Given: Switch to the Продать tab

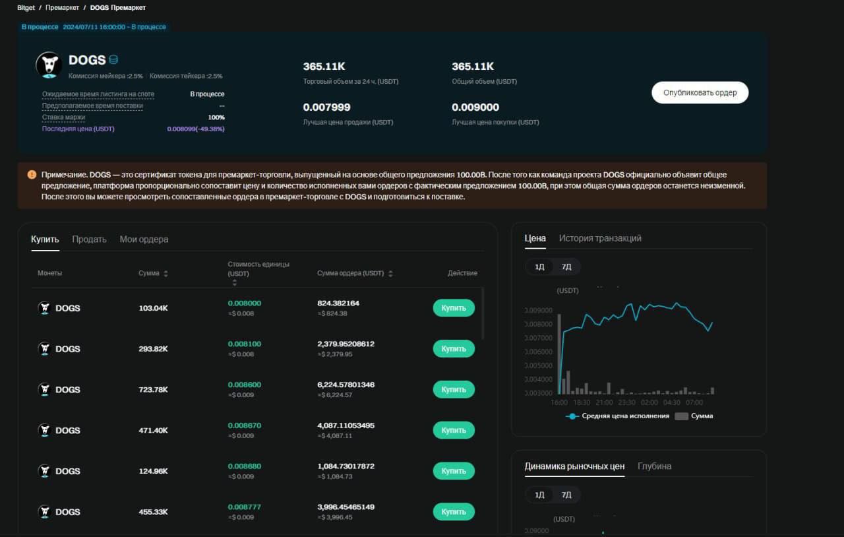Looking at the screenshot, I should coord(89,239).
